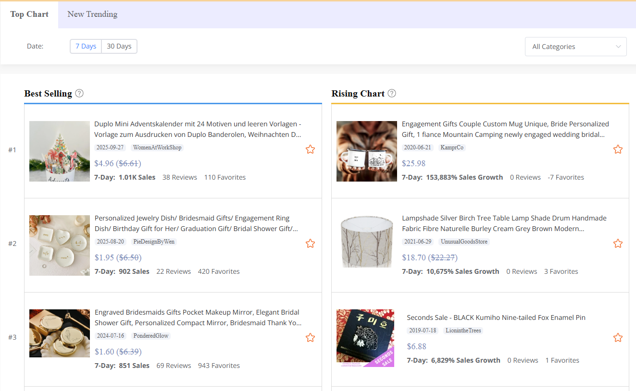636x391 pixels.
Task: Star the Personalized Jewelry Dish listing
Action: coord(310,243)
